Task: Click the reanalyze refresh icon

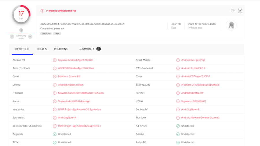Action: [x=233, y=11]
